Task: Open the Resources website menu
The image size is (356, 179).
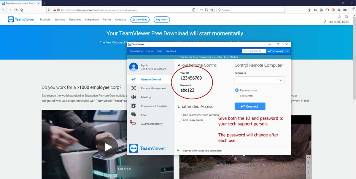Action: [75, 20]
